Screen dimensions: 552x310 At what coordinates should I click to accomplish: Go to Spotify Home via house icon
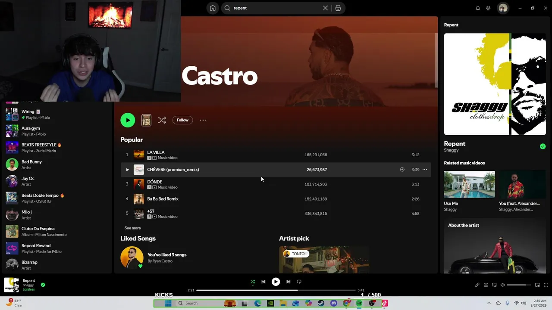[x=213, y=8]
